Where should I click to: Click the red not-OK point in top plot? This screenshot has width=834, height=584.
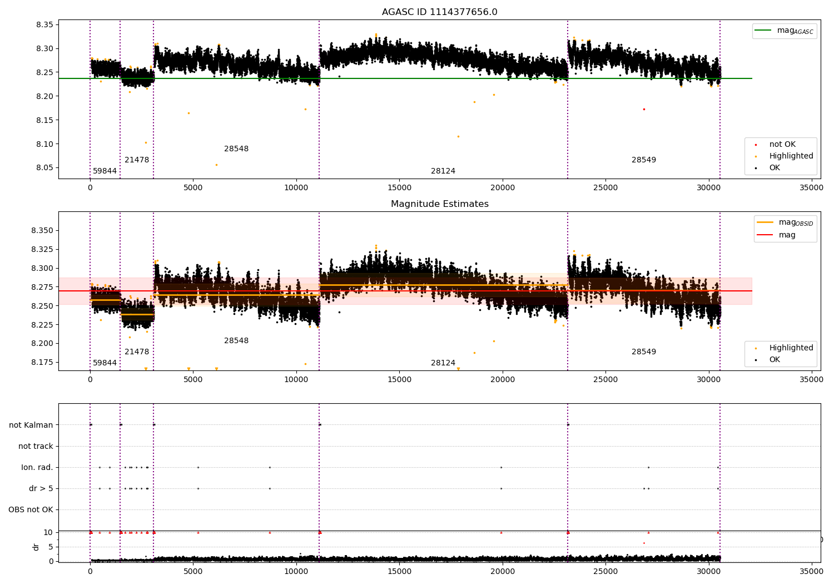pos(644,109)
